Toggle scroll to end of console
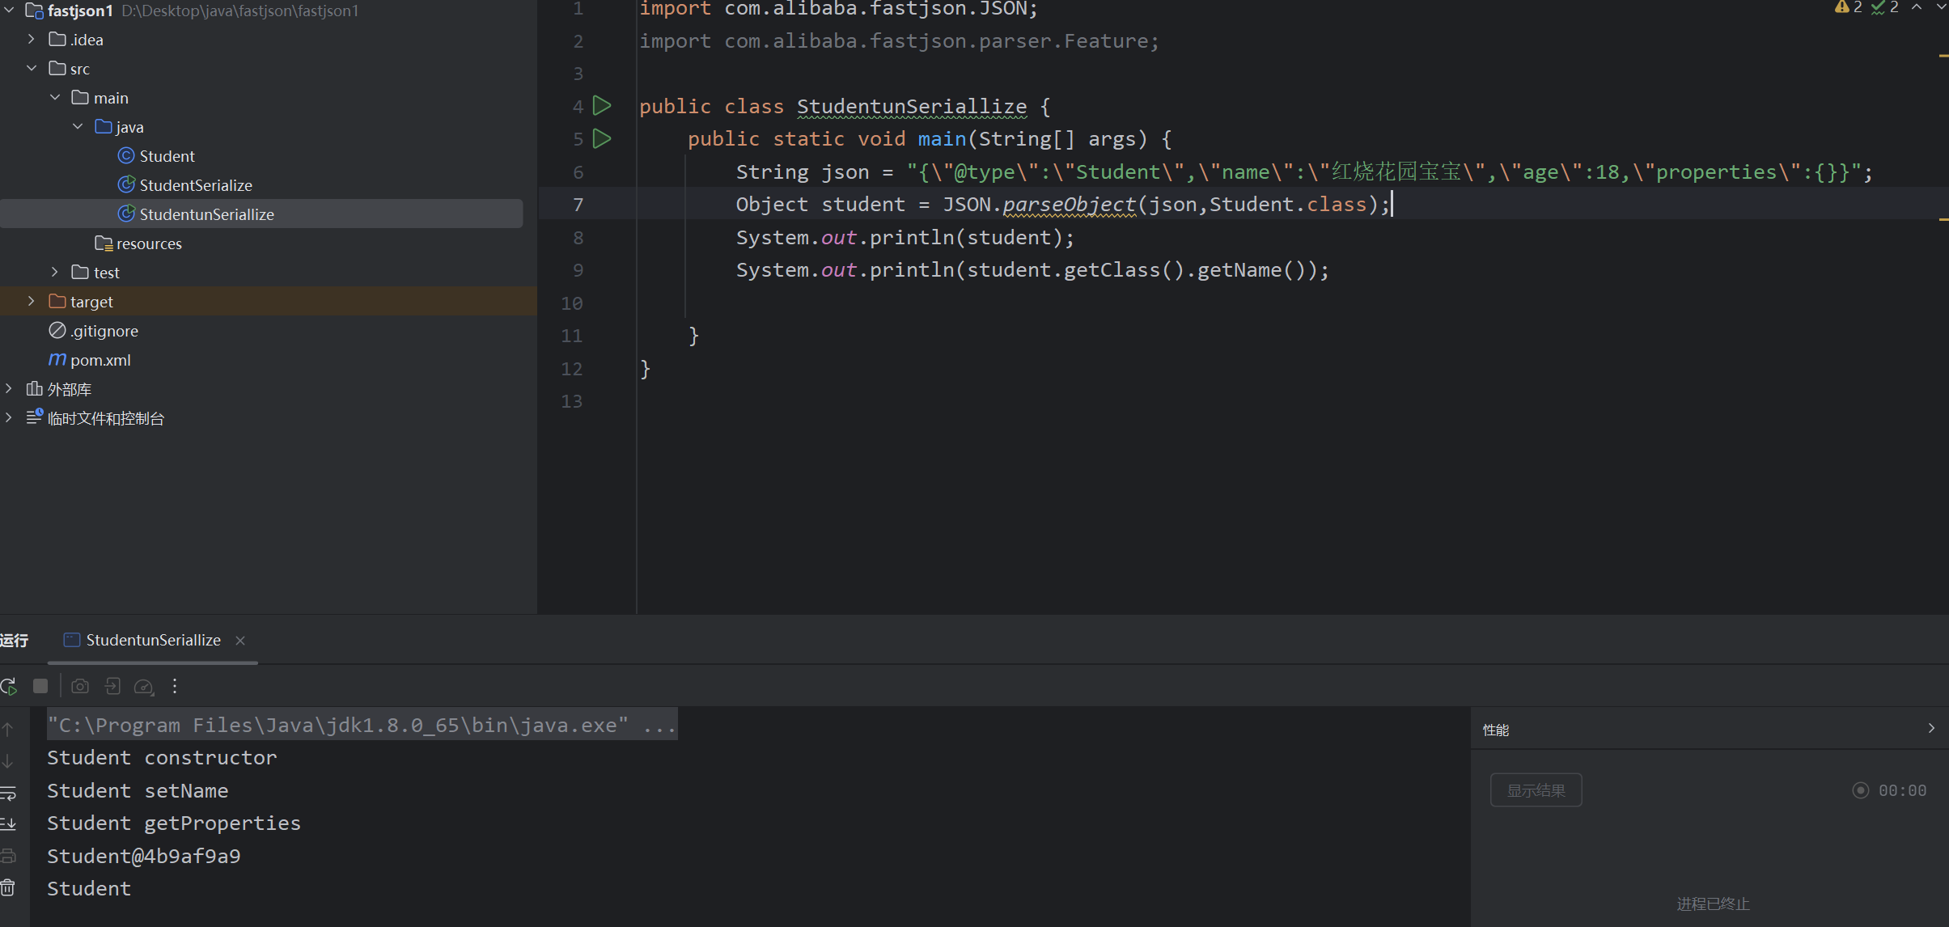Viewport: 1949px width, 927px height. [8, 823]
